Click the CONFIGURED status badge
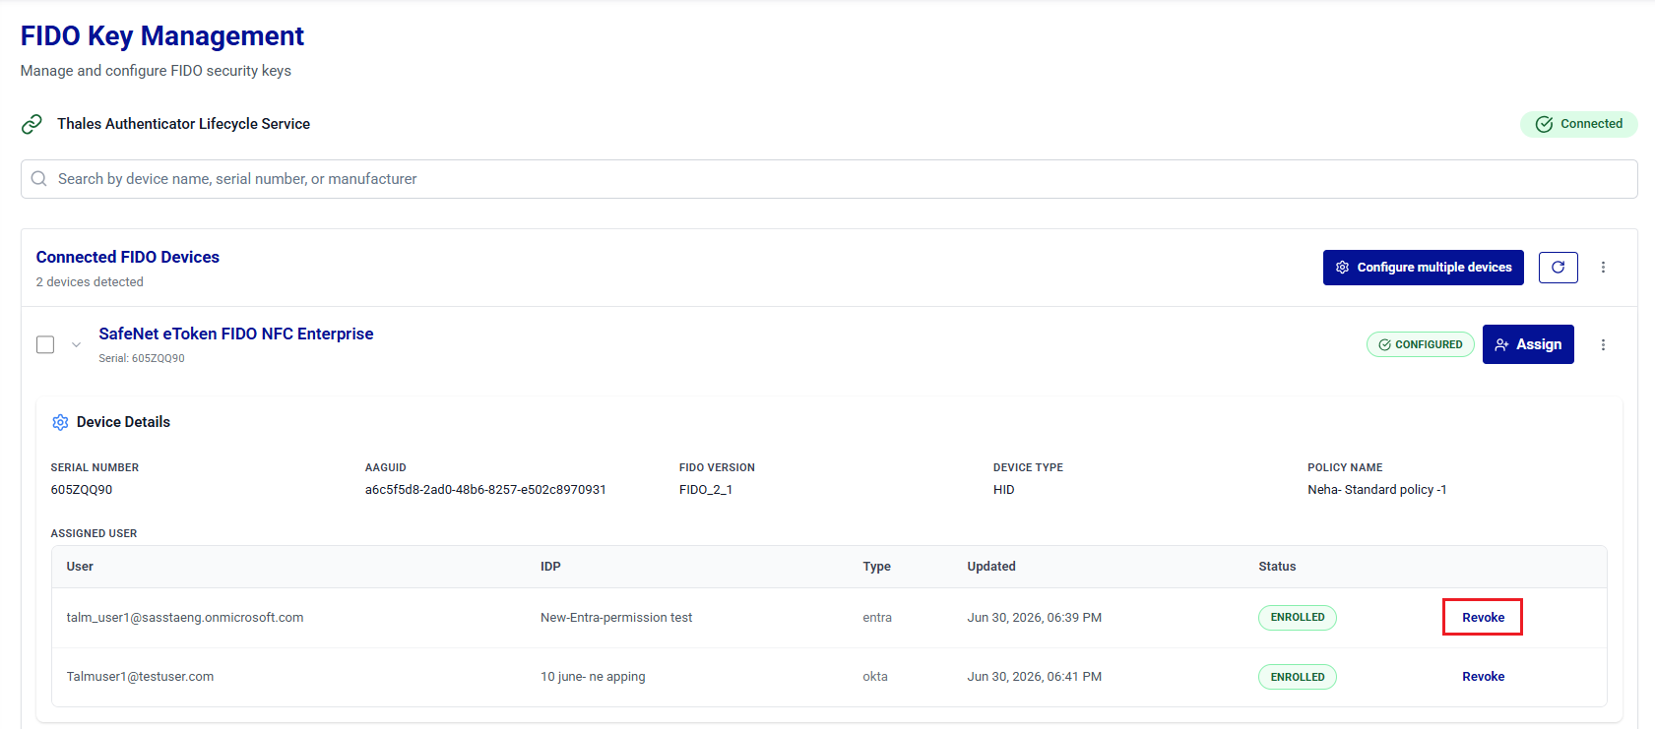Viewport: 1655px width, 729px height. coord(1421,345)
